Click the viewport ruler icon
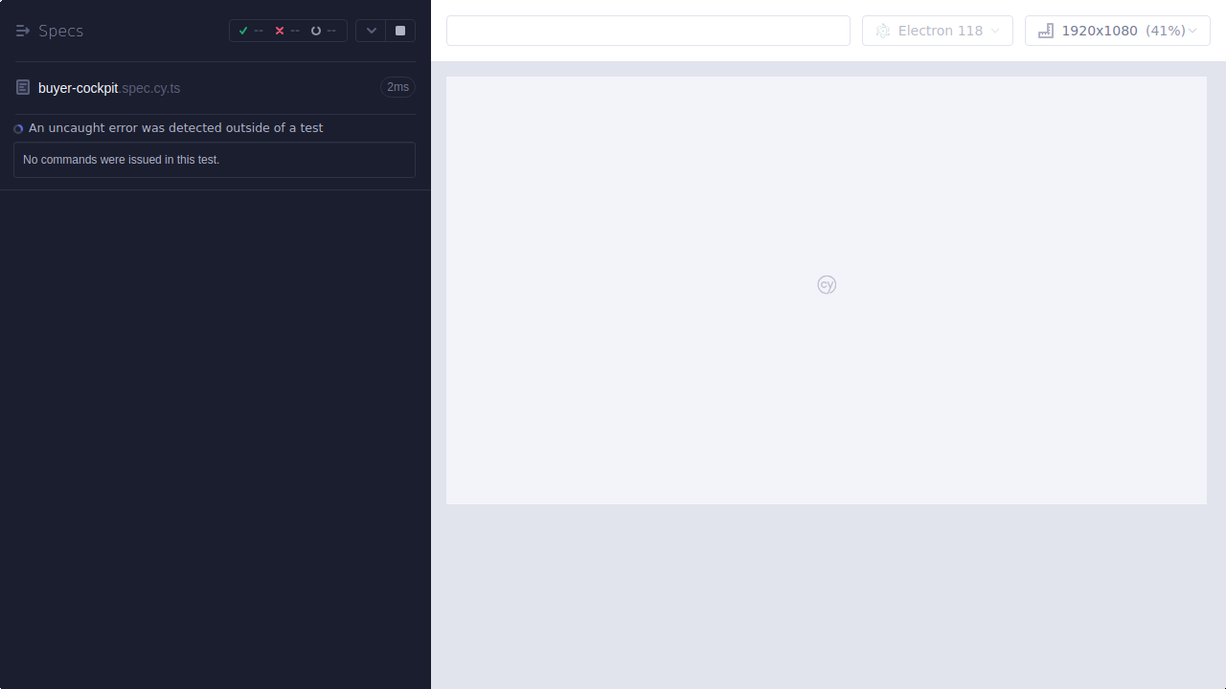 1045,30
